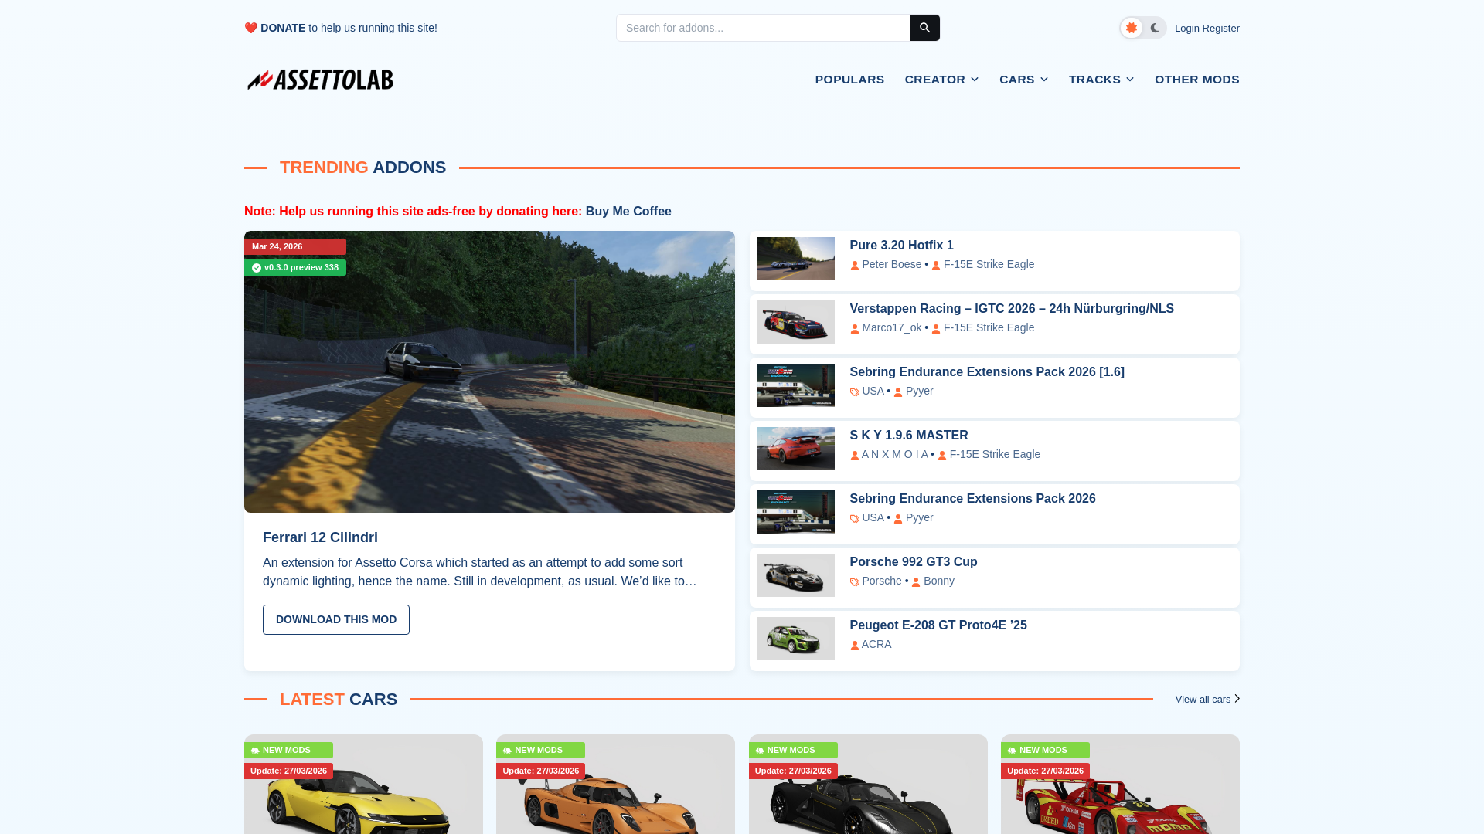
Task: Open the Buy Me Coffee link
Action: (628, 212)
